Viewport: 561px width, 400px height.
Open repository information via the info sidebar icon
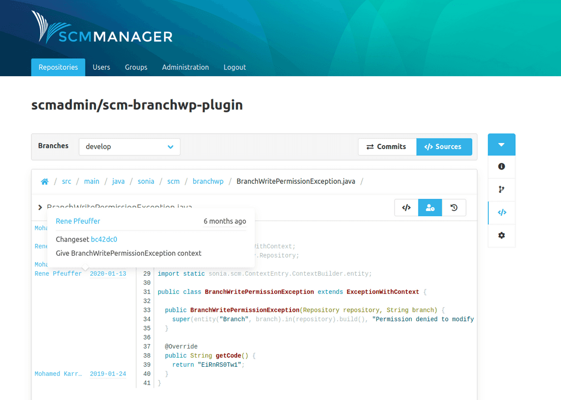pyautogui.click(x=501, y=167)
